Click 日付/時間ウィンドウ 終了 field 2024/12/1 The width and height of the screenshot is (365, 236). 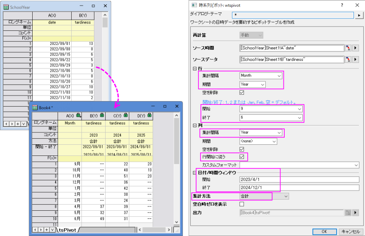[299, 188]
